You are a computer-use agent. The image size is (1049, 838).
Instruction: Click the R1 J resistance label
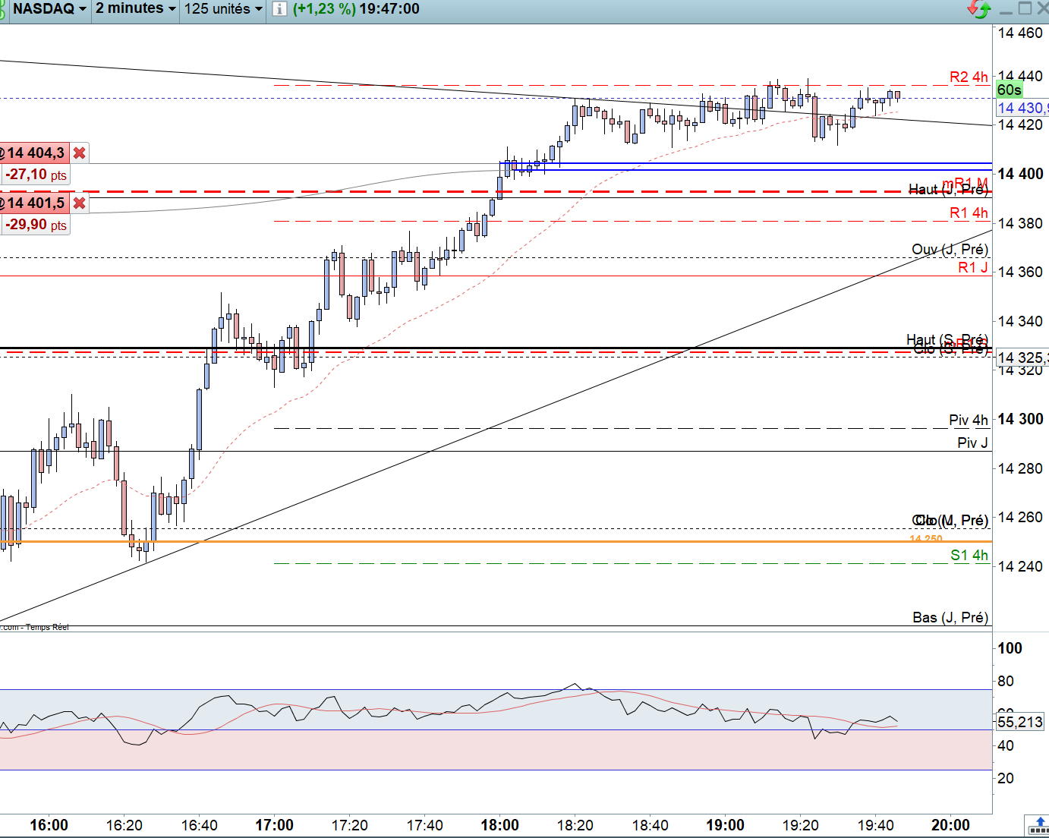coord(973,267)
